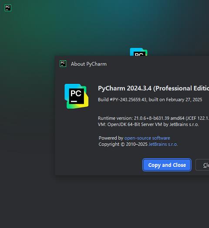Click the 'About PyCharm' dialog title
The image size is (209, 228).
[89, 64]
